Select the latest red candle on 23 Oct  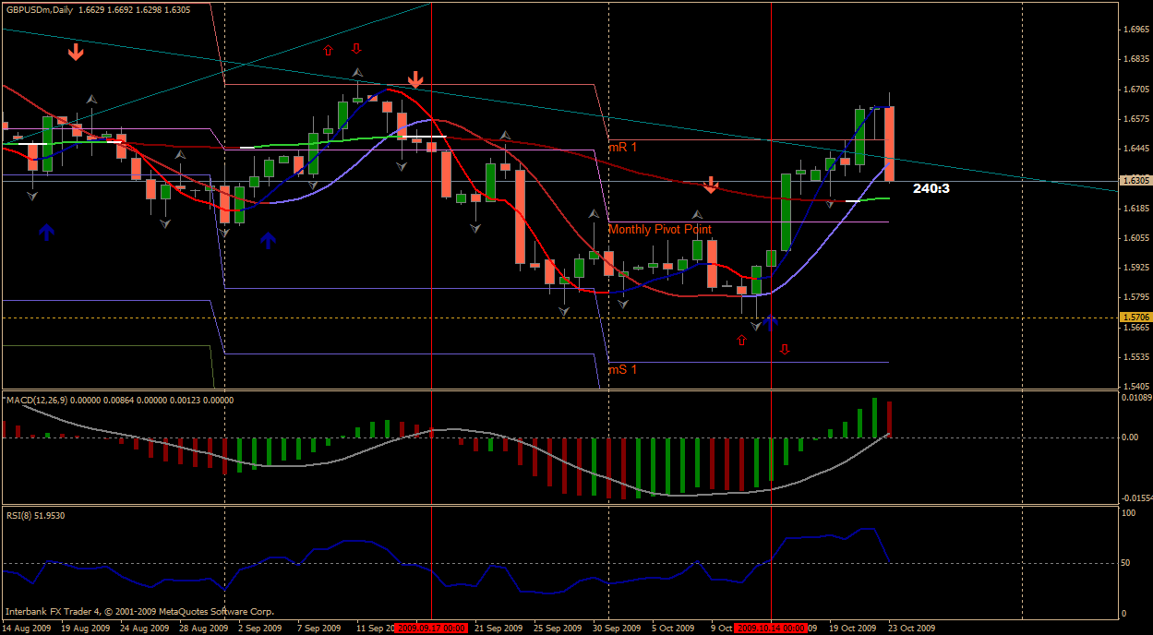890,143
